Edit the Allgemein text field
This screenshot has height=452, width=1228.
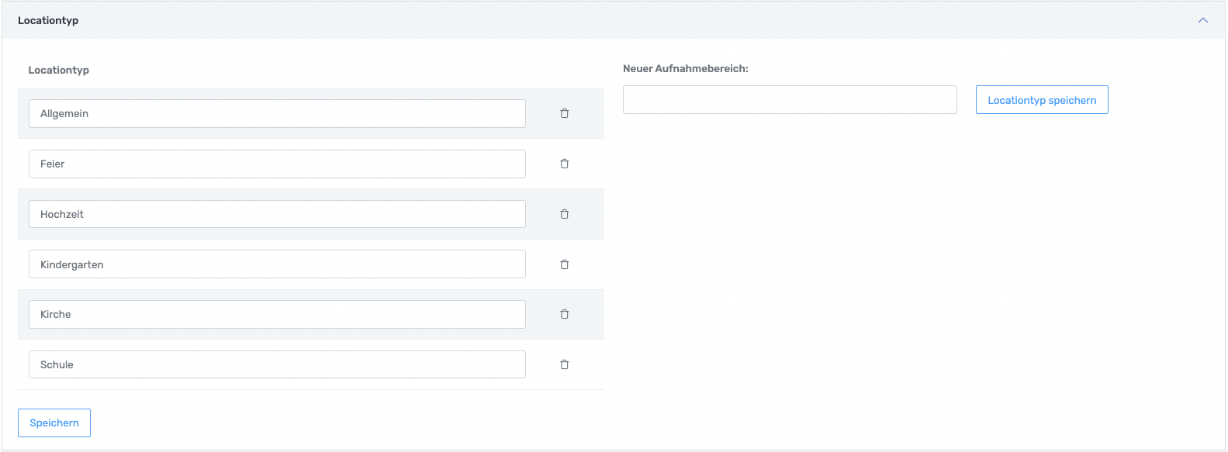[x=277, y=113]
